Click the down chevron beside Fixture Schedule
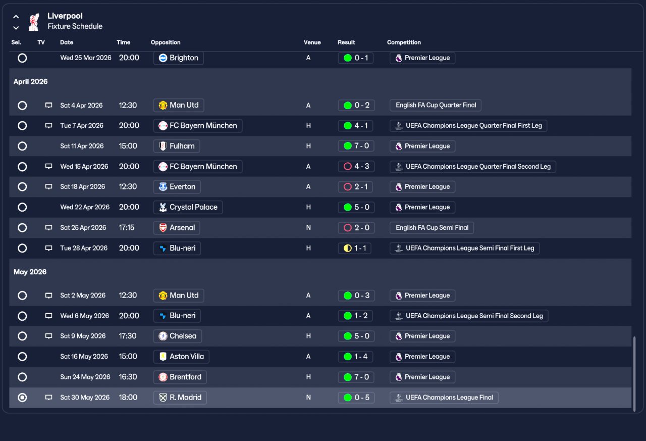Image resolution: width=646 pixels, height=441 pixels. pos(16,28)
